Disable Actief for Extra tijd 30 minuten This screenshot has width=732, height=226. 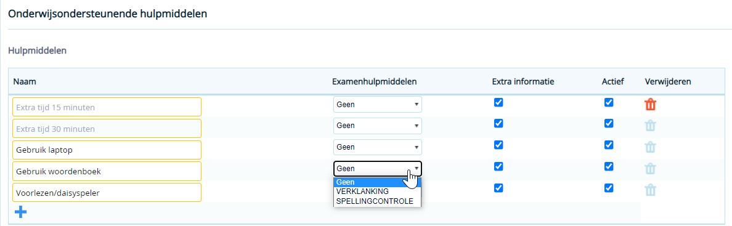609,123
